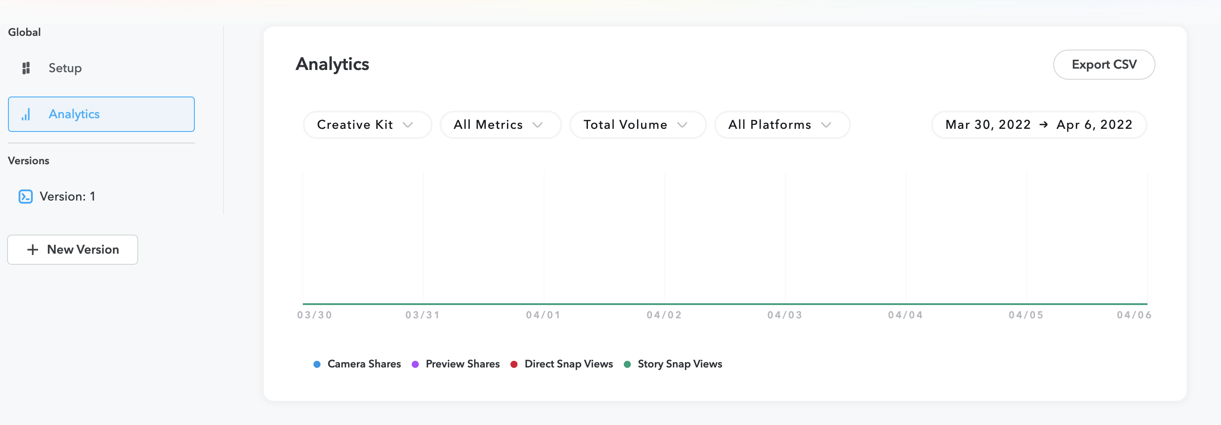
Task: Expand the All Metrics dropdown
Action: coord(500,124)
